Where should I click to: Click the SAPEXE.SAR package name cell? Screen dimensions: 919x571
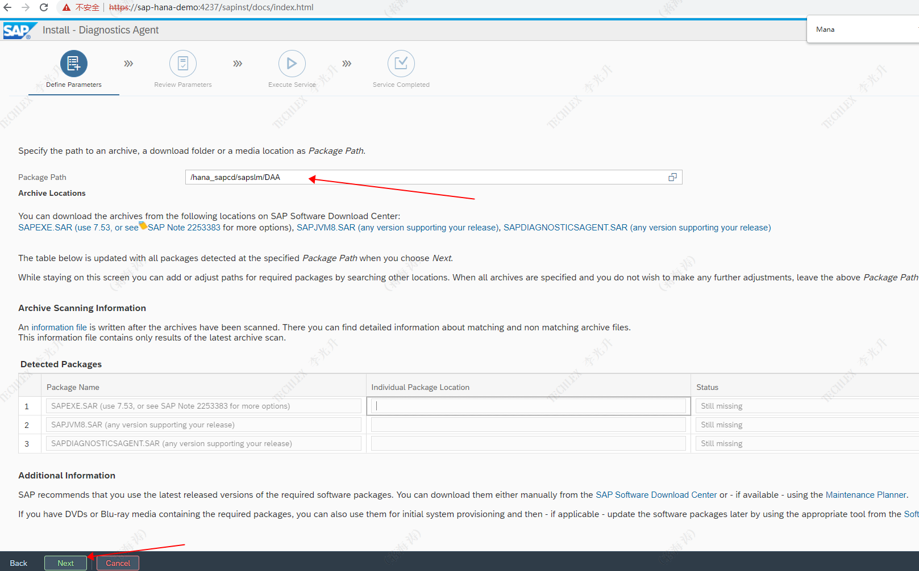203,406
